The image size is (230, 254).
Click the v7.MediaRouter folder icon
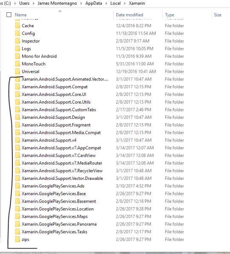[x=17, y=163]
